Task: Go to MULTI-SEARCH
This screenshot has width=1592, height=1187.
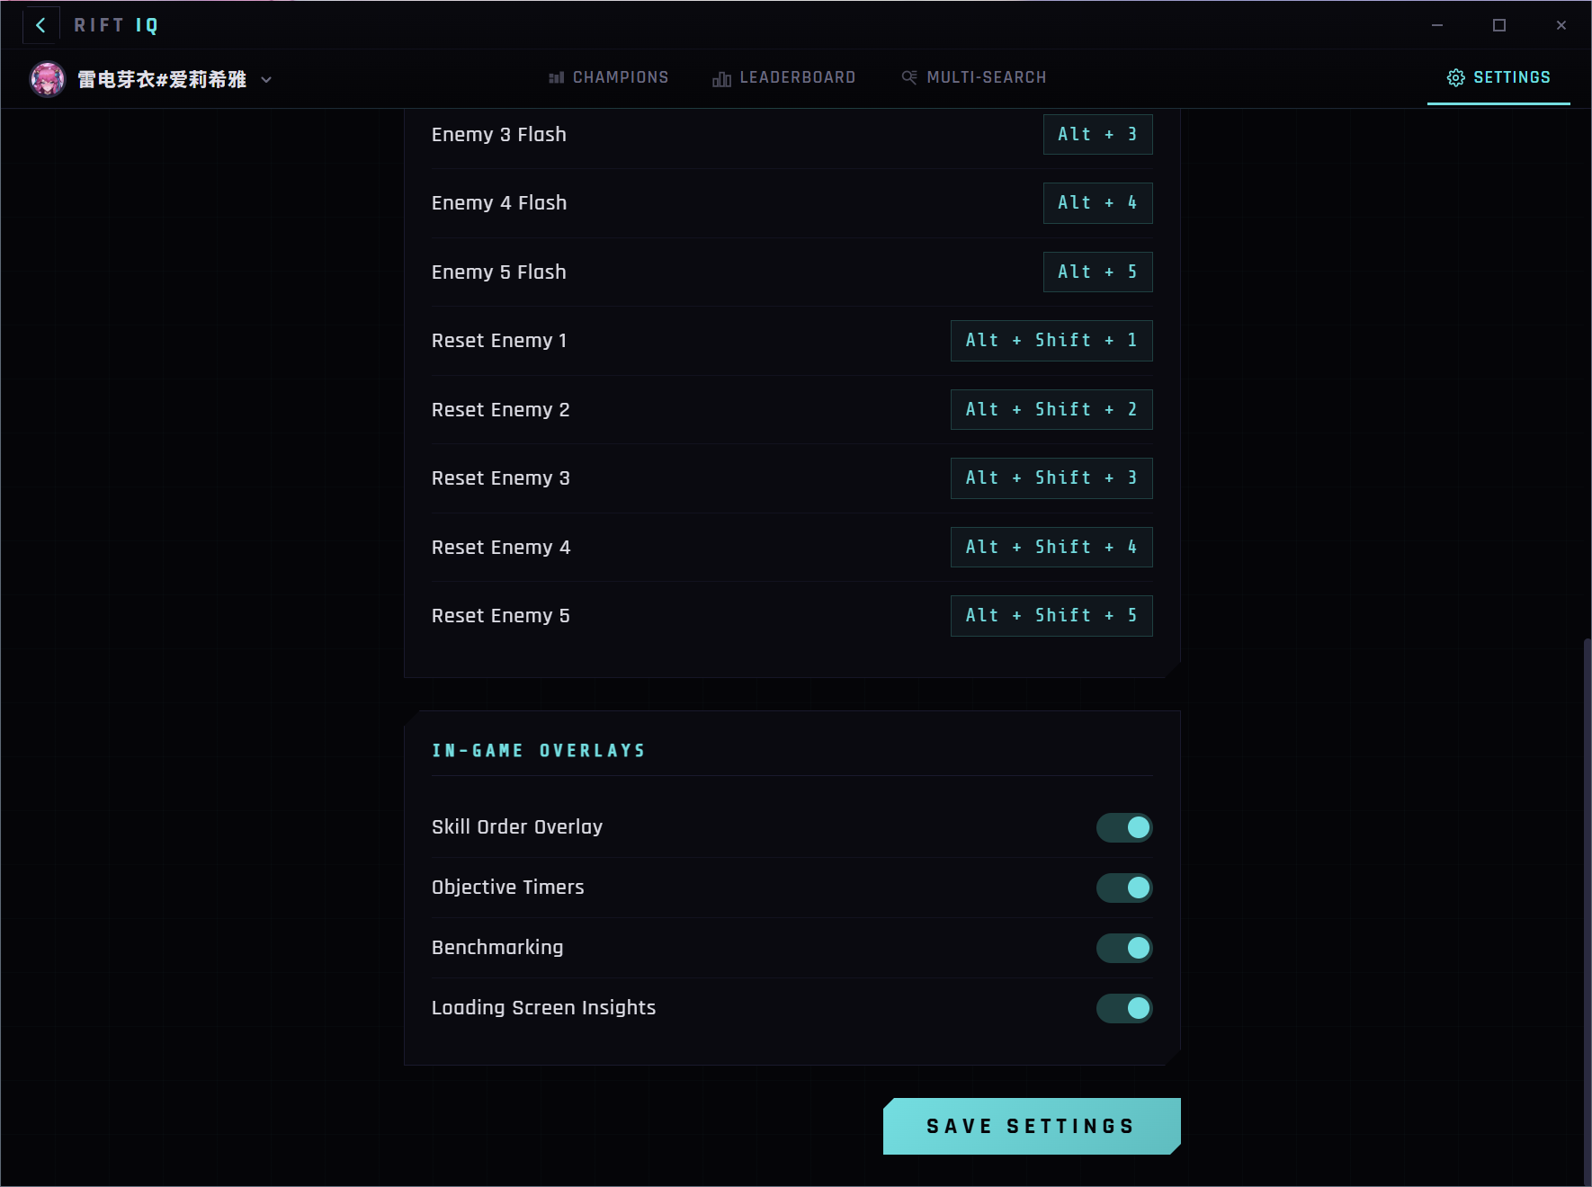Action: tap(985, 77)
